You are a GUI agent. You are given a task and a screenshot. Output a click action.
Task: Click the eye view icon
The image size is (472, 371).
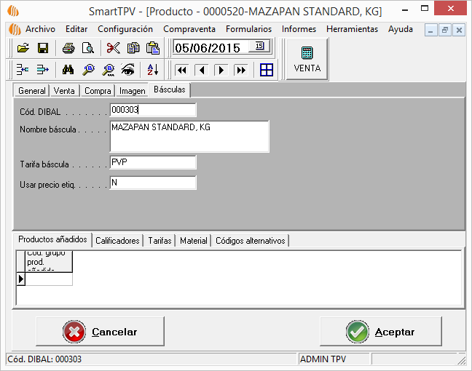127,70
